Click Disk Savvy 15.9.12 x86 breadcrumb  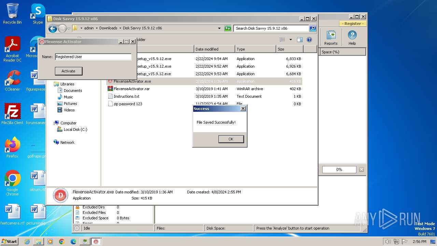[142, 28]
